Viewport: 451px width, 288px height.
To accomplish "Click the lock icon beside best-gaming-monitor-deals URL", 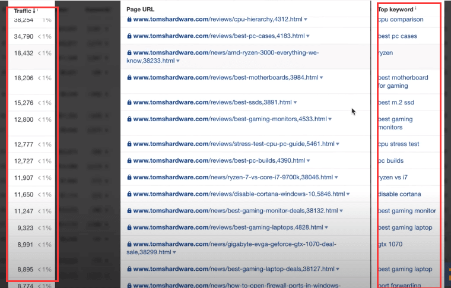I will click(x=129, y=210).
